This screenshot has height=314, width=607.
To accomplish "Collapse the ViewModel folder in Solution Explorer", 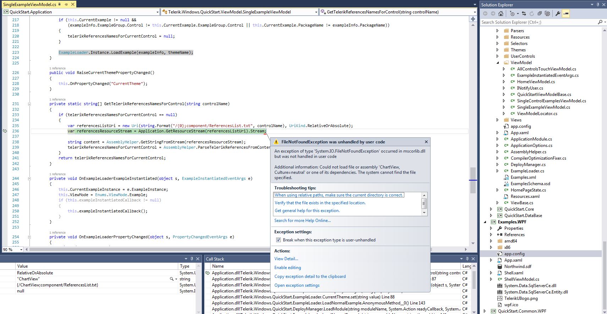I will click(x=498, y=63).
